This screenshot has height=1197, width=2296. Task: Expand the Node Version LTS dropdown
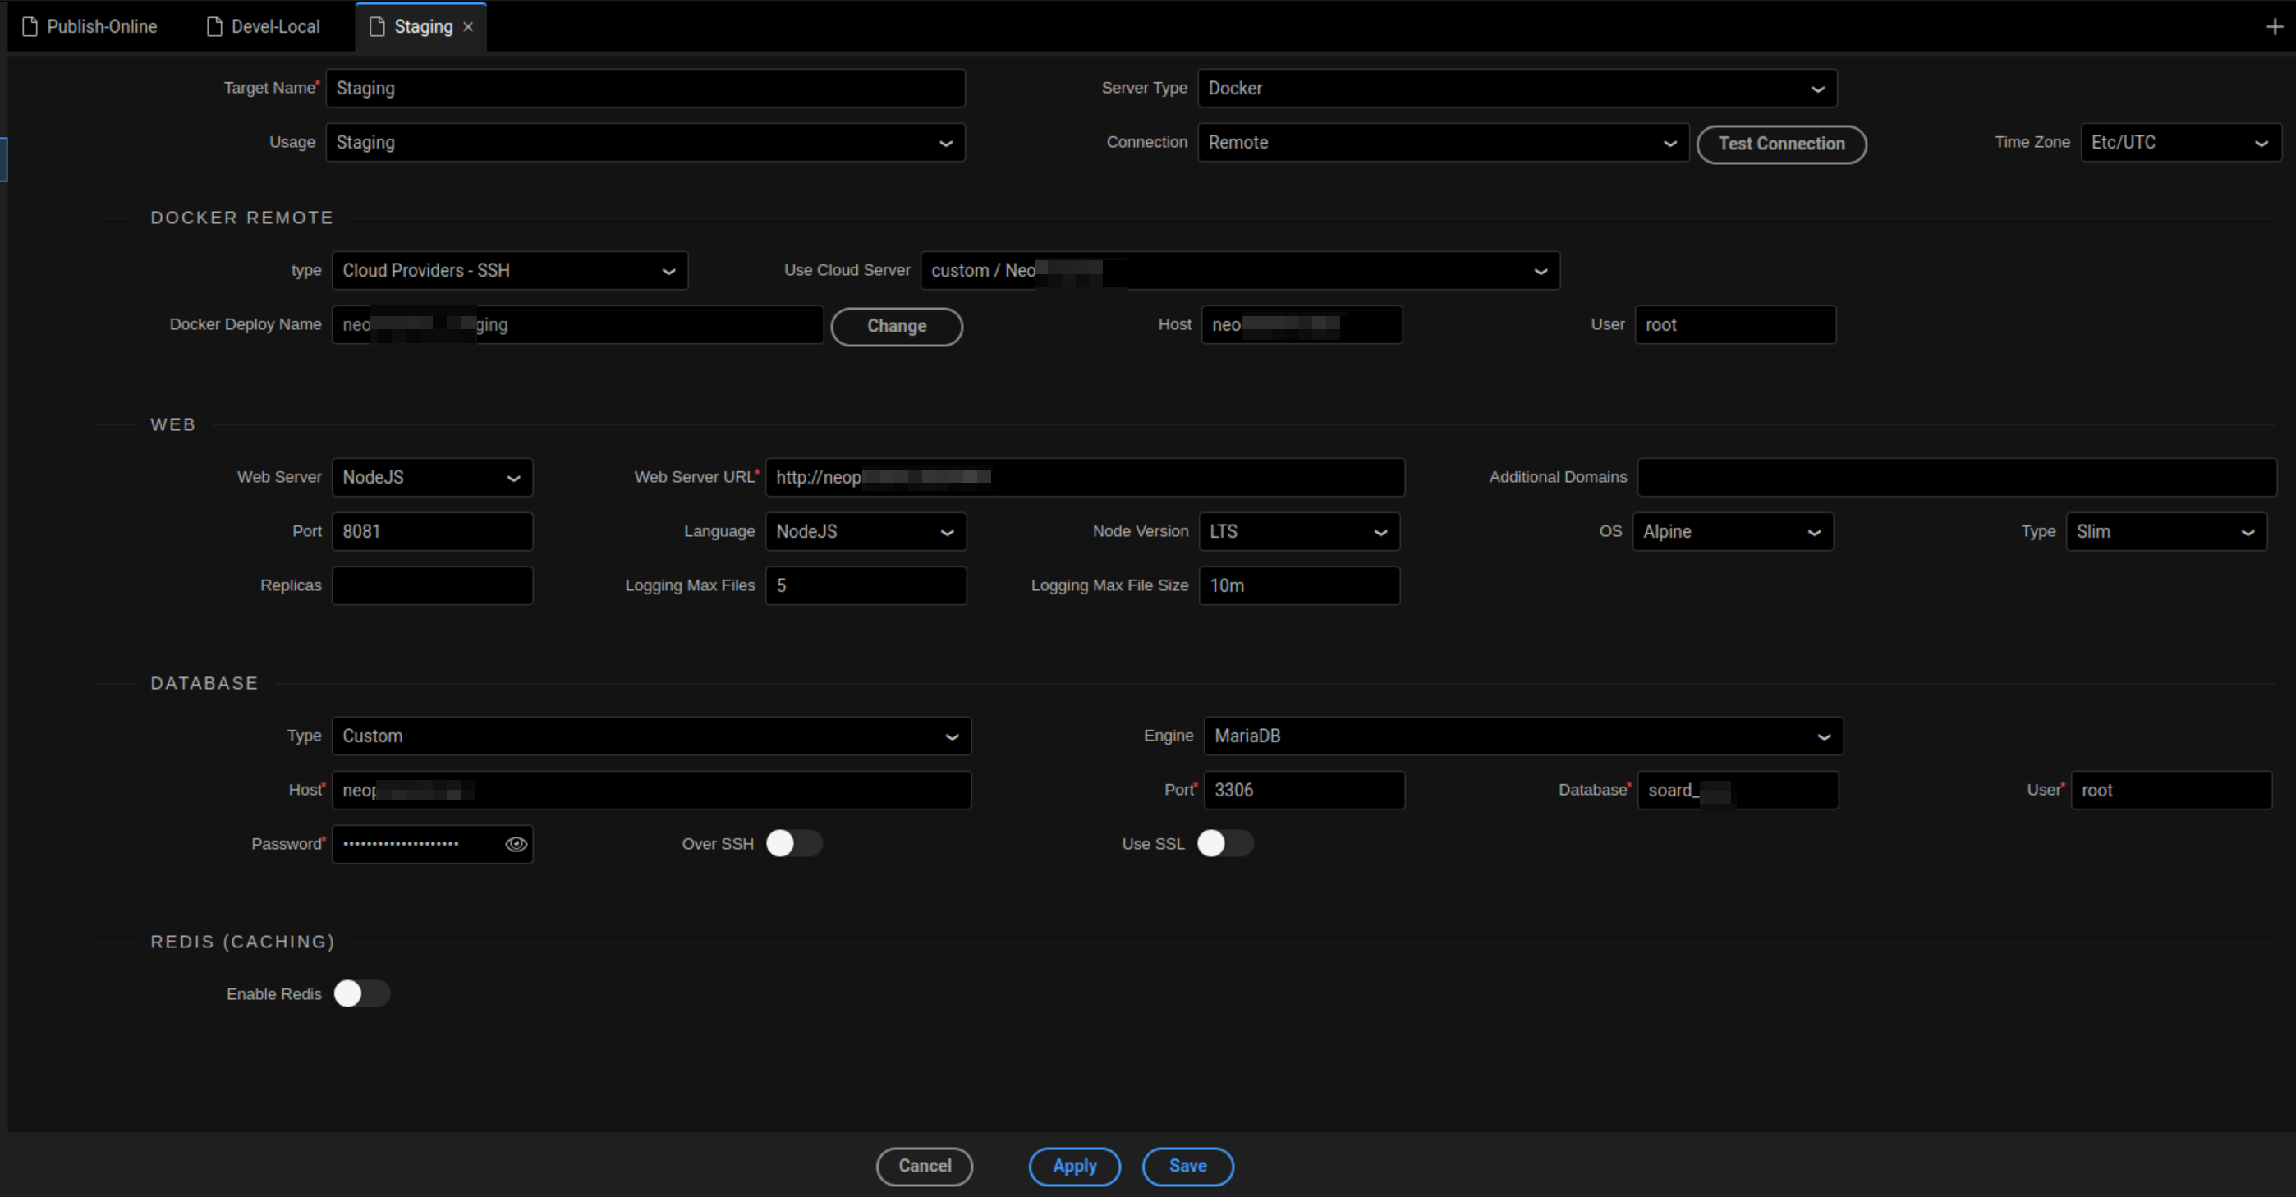(x=1298, y=532)
